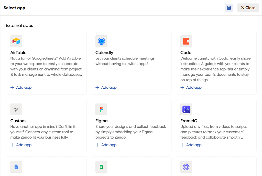
Task: Click the Coda description paragraph
Action: coord(215,69)
